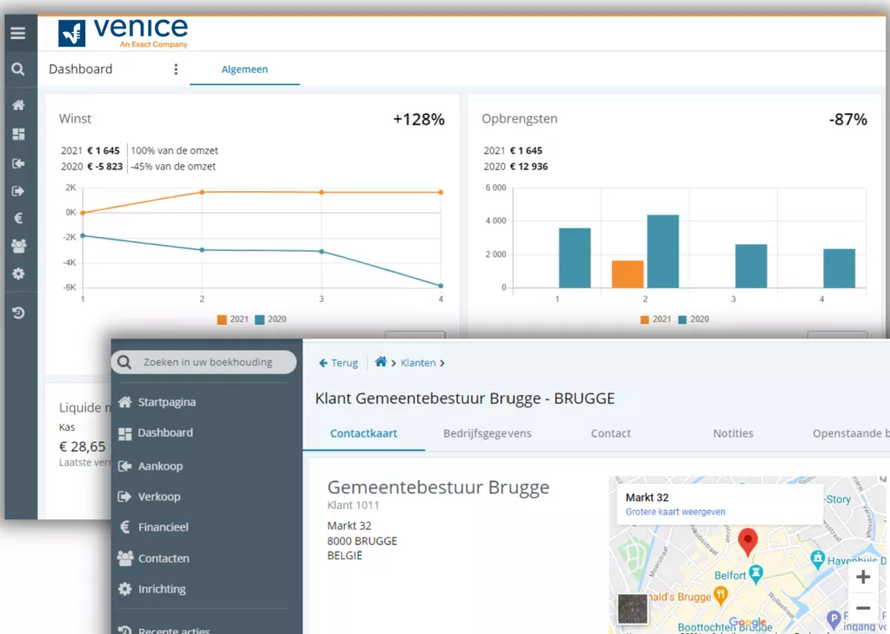Image resolution: width=890 pixels, height=634 pixels.
Task: Open Verkoop in the sidebar menu
Action: 158,497
